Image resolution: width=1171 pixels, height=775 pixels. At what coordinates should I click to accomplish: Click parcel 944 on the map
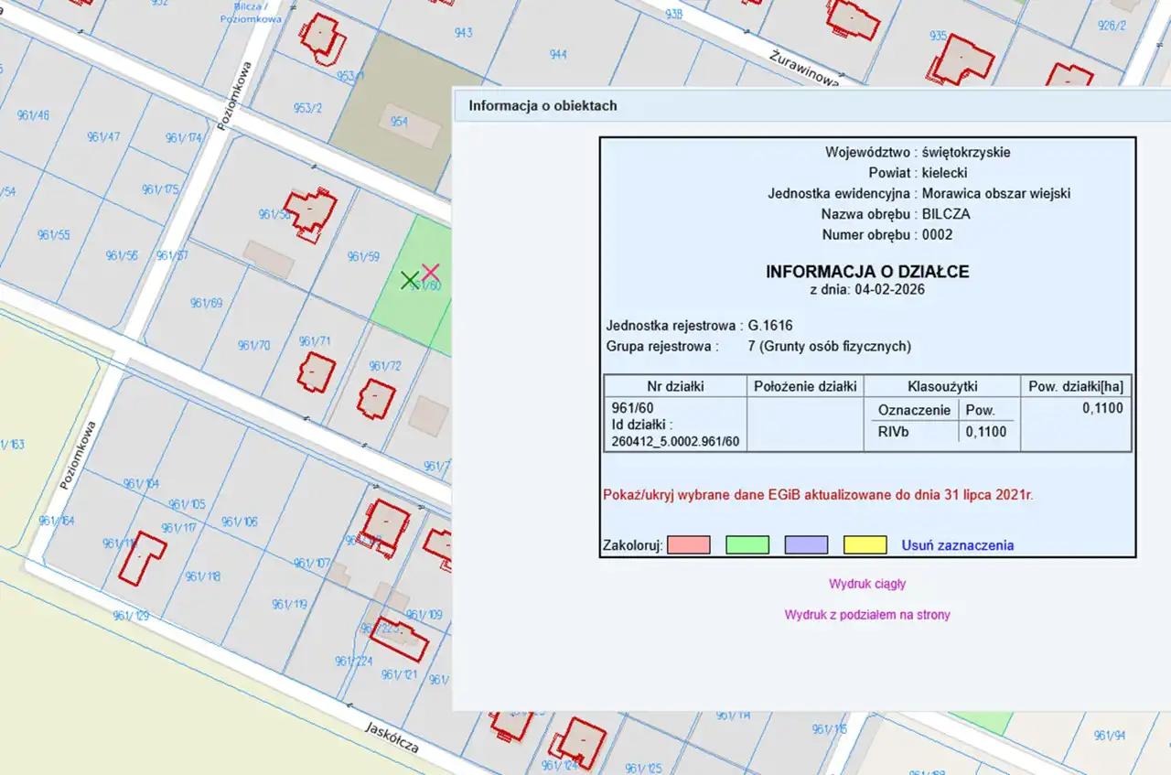pyautogui.click(x=557, y=55)
